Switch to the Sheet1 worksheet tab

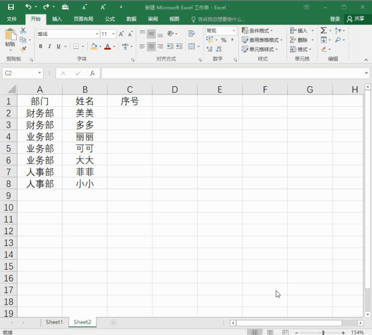click(x=54, y=322)
